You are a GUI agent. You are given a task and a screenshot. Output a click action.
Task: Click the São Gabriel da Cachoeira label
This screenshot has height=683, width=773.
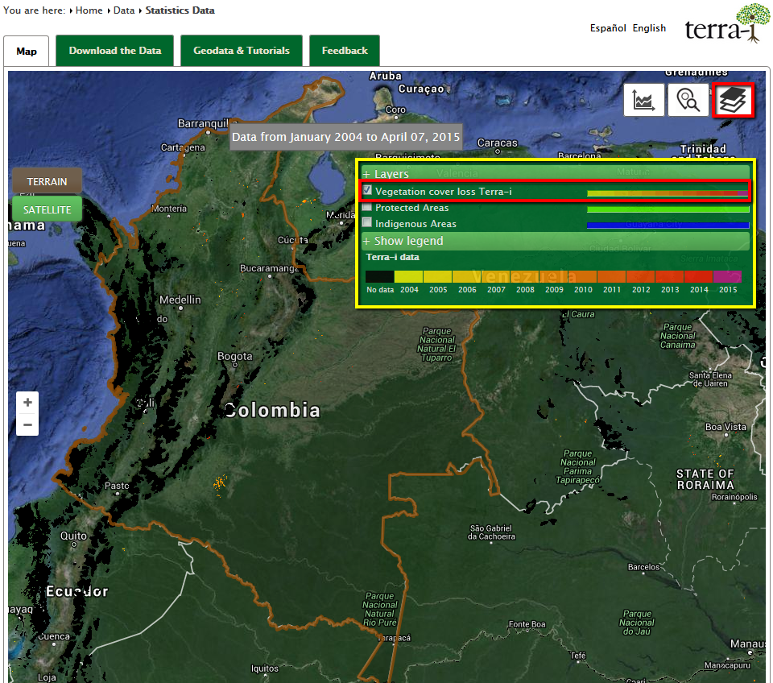tap(491, 532)
